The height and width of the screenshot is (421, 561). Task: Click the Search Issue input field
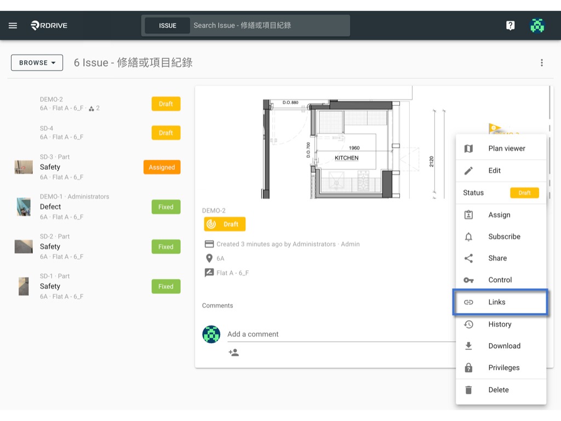[270, 25]
